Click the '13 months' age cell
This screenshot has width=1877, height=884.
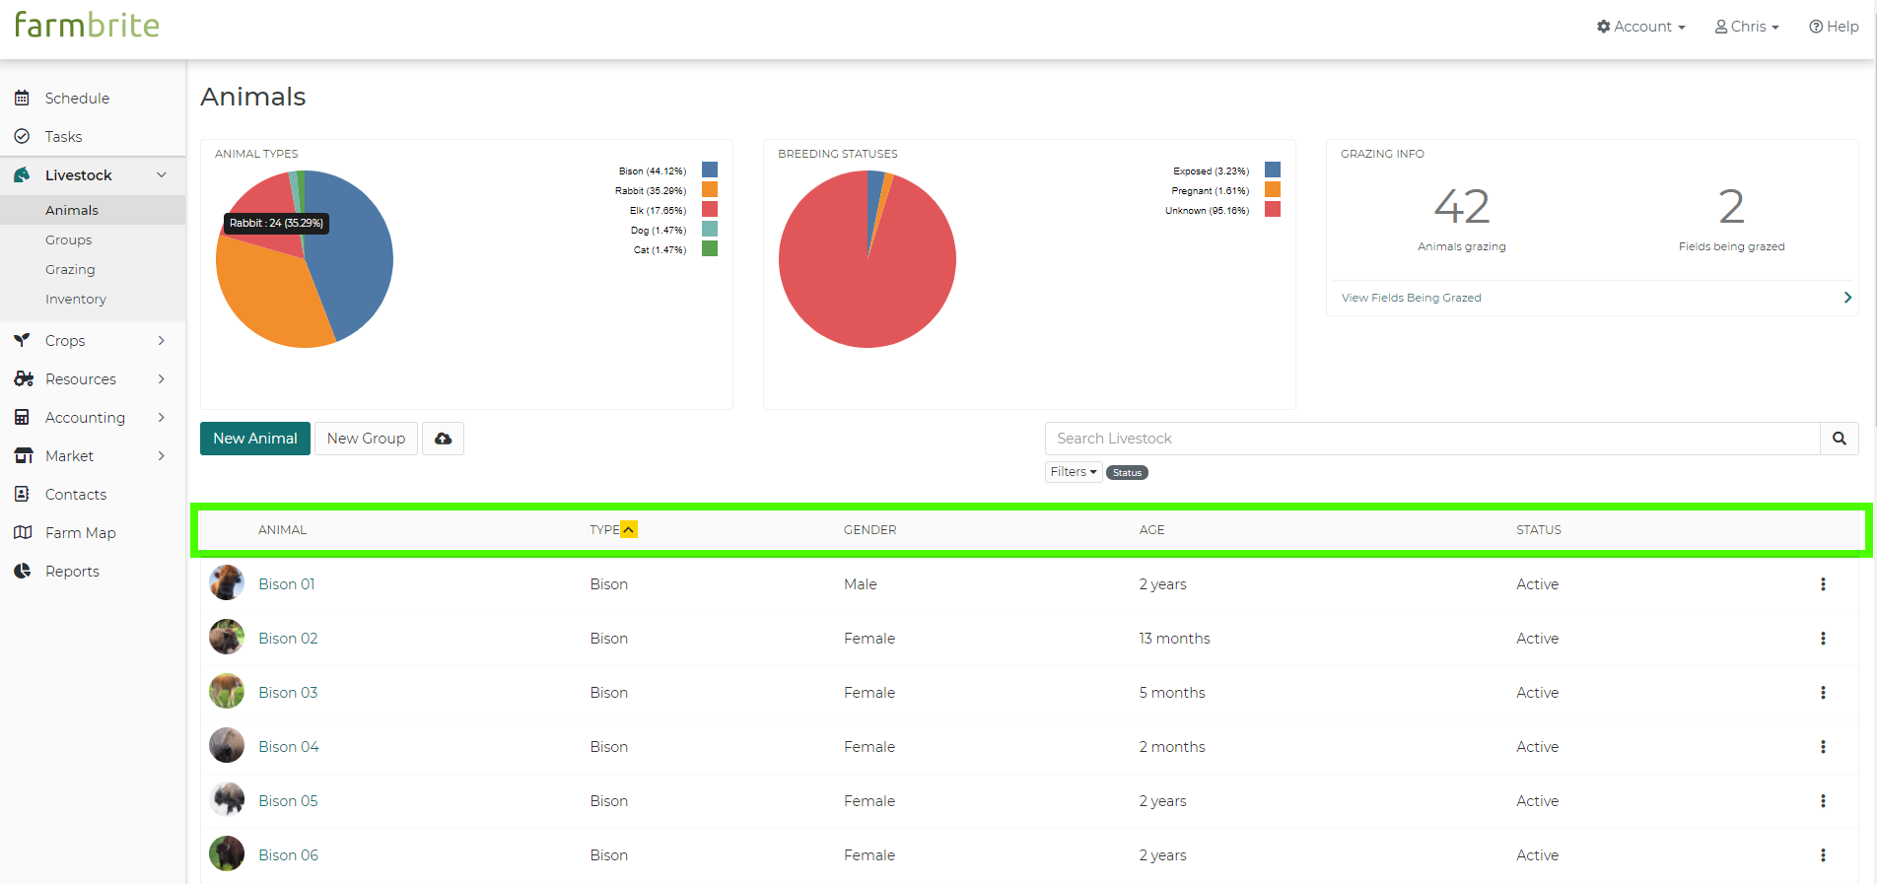[1174, 639]
